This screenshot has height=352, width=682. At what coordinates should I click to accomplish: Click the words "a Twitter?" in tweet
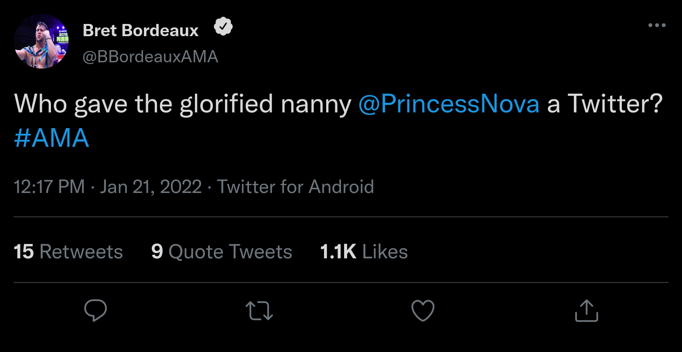[x=604, y=105]
